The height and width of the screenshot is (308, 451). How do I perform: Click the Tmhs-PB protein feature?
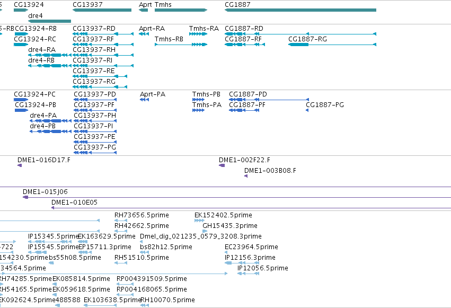[198, 100]
